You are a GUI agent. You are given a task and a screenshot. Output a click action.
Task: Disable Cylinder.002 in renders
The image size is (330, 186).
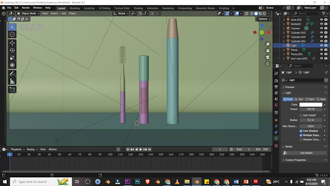click(x=326, y=33)
